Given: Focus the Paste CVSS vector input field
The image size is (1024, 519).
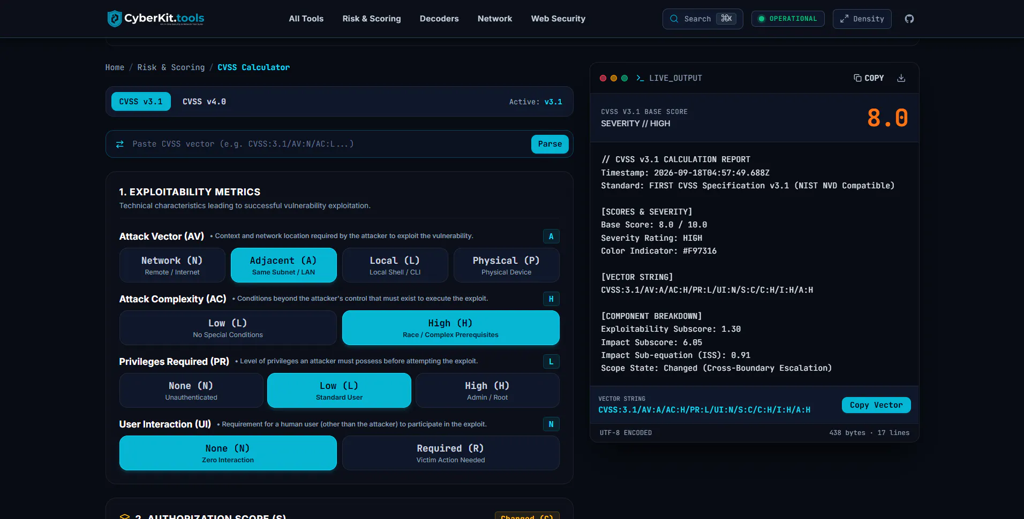Looking at the screenshot, I should tap(328, 144).
